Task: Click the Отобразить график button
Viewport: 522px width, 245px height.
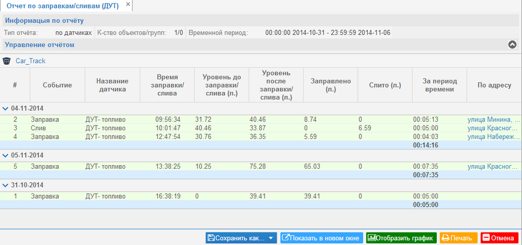Action: (x=401, y=238)
